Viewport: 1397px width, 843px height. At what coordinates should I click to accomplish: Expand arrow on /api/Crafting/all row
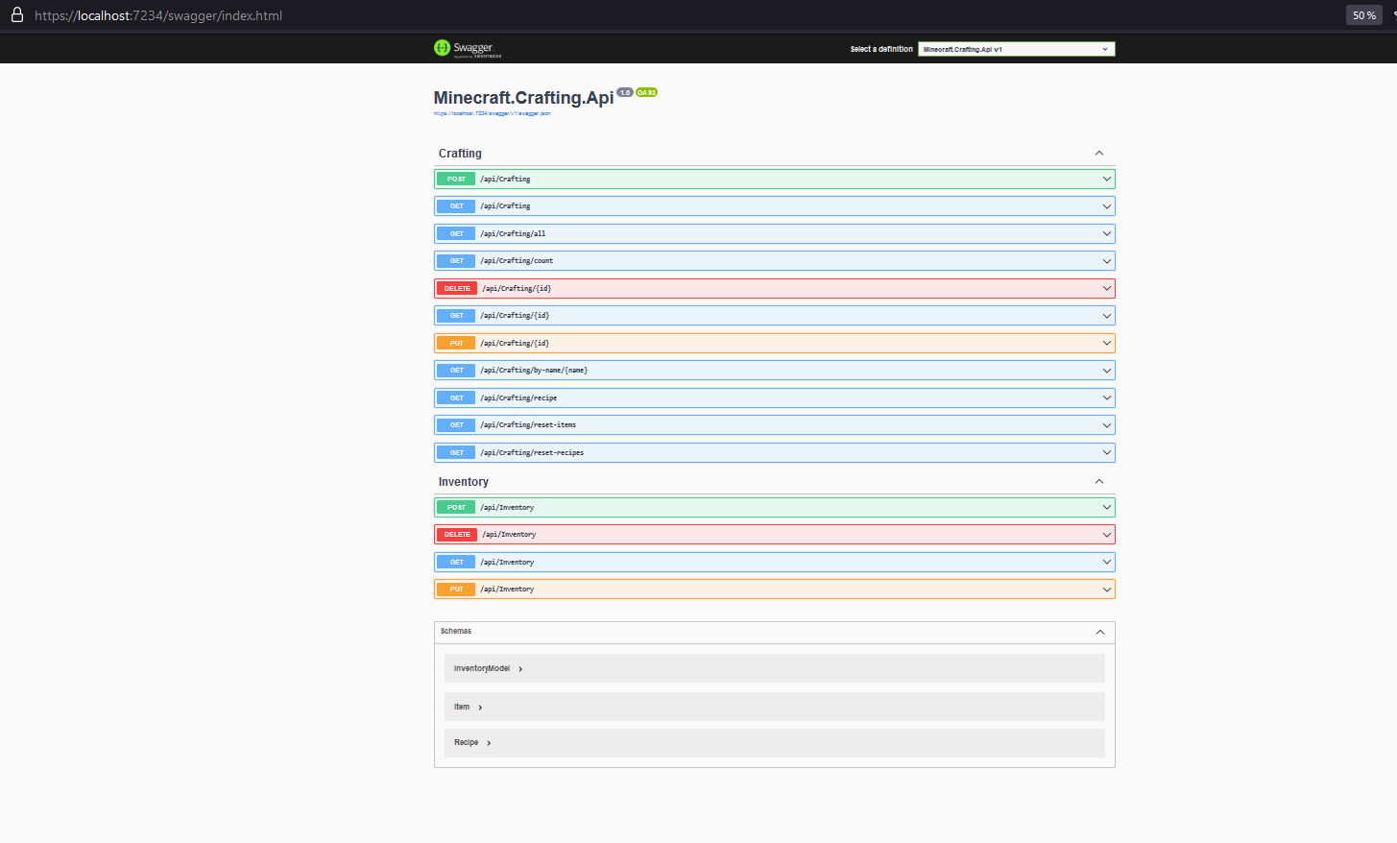(1107, 233)
